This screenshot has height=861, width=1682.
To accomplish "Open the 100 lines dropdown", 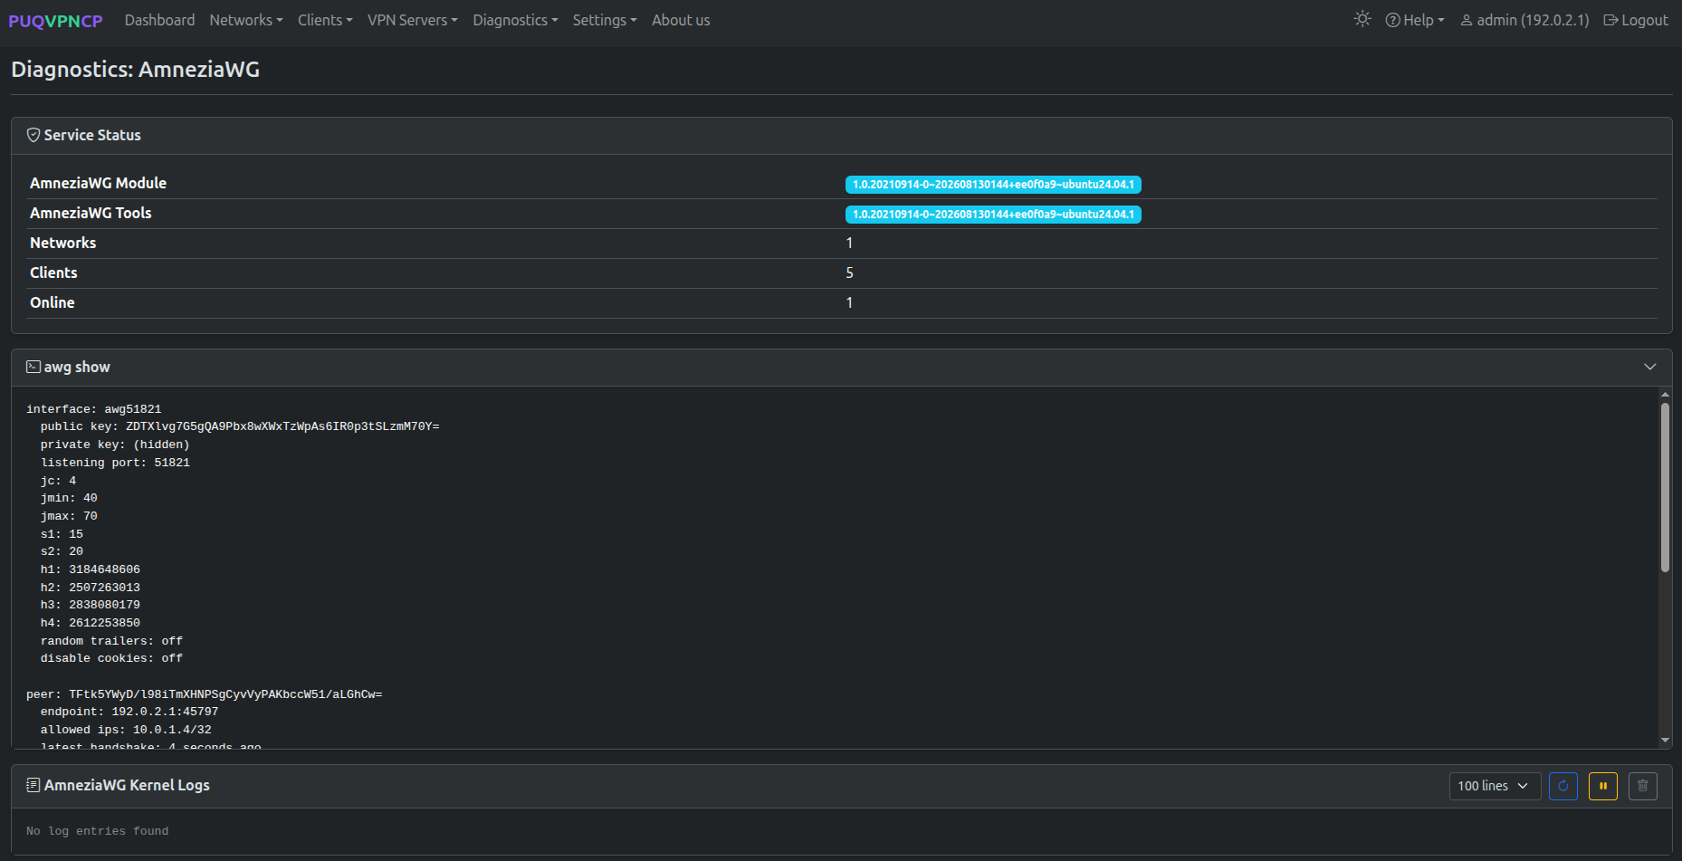I will pos(1495,786).
